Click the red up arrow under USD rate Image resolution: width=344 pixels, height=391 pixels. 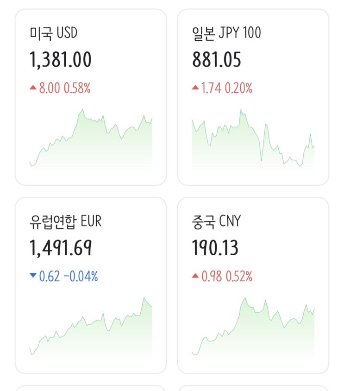[33, 88]
